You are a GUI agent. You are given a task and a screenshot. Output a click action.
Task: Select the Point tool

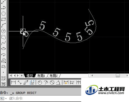(3, 72)
